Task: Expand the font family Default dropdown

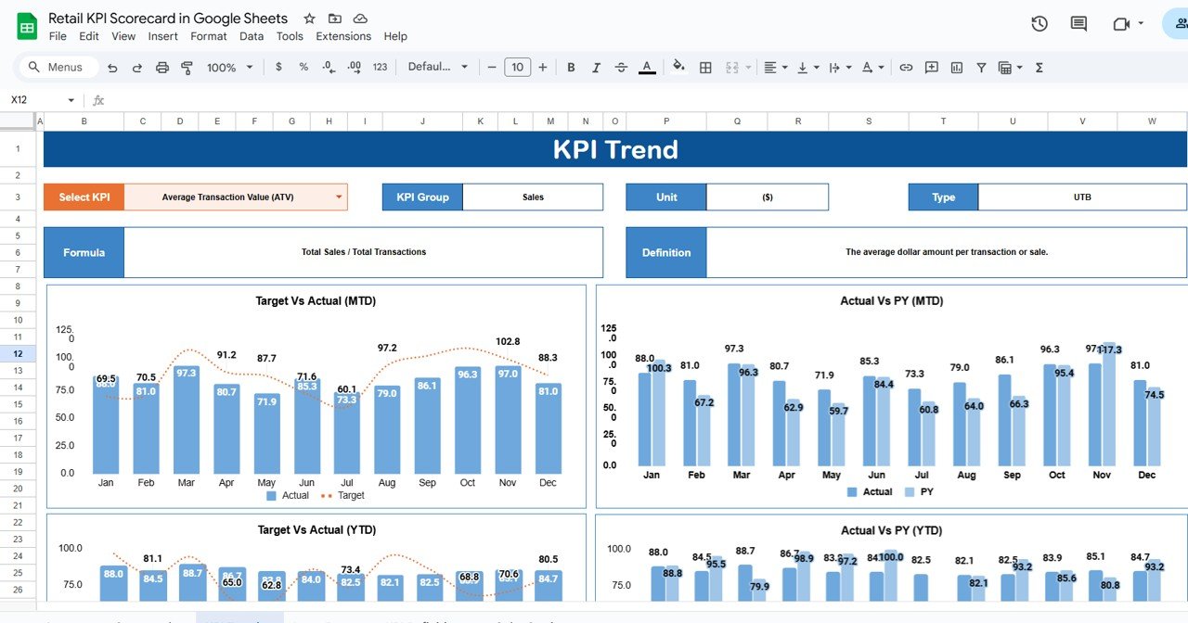Action: click(439, 68)
